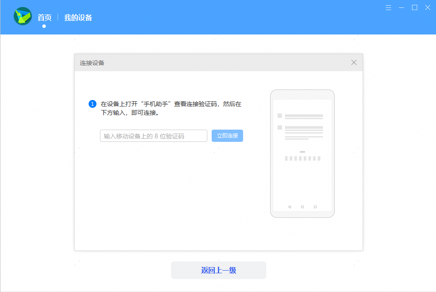436x292 pixels.
Task: Click the Wandoujia logo icon
Action: tap(22, 16)
